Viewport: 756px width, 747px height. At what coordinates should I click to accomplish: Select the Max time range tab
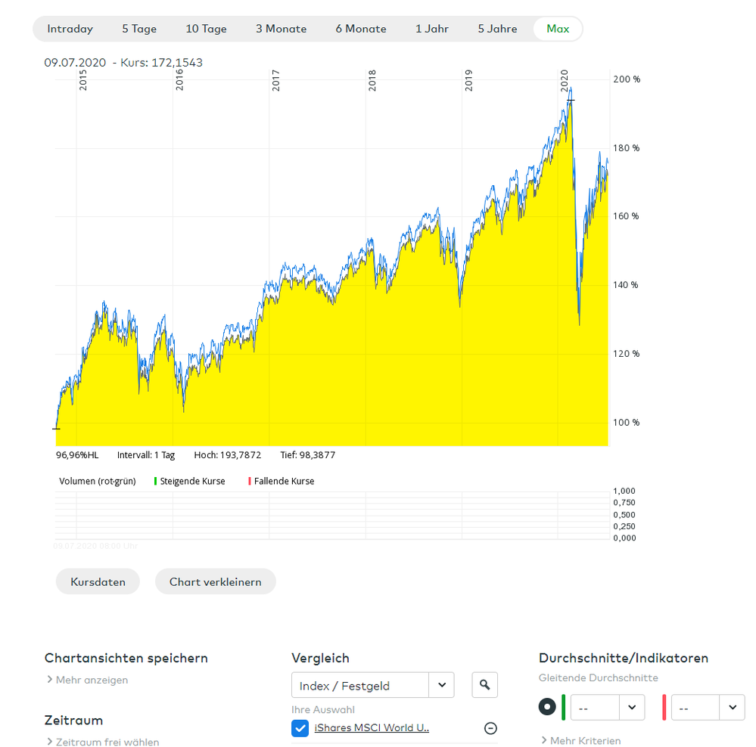point(558,29)
